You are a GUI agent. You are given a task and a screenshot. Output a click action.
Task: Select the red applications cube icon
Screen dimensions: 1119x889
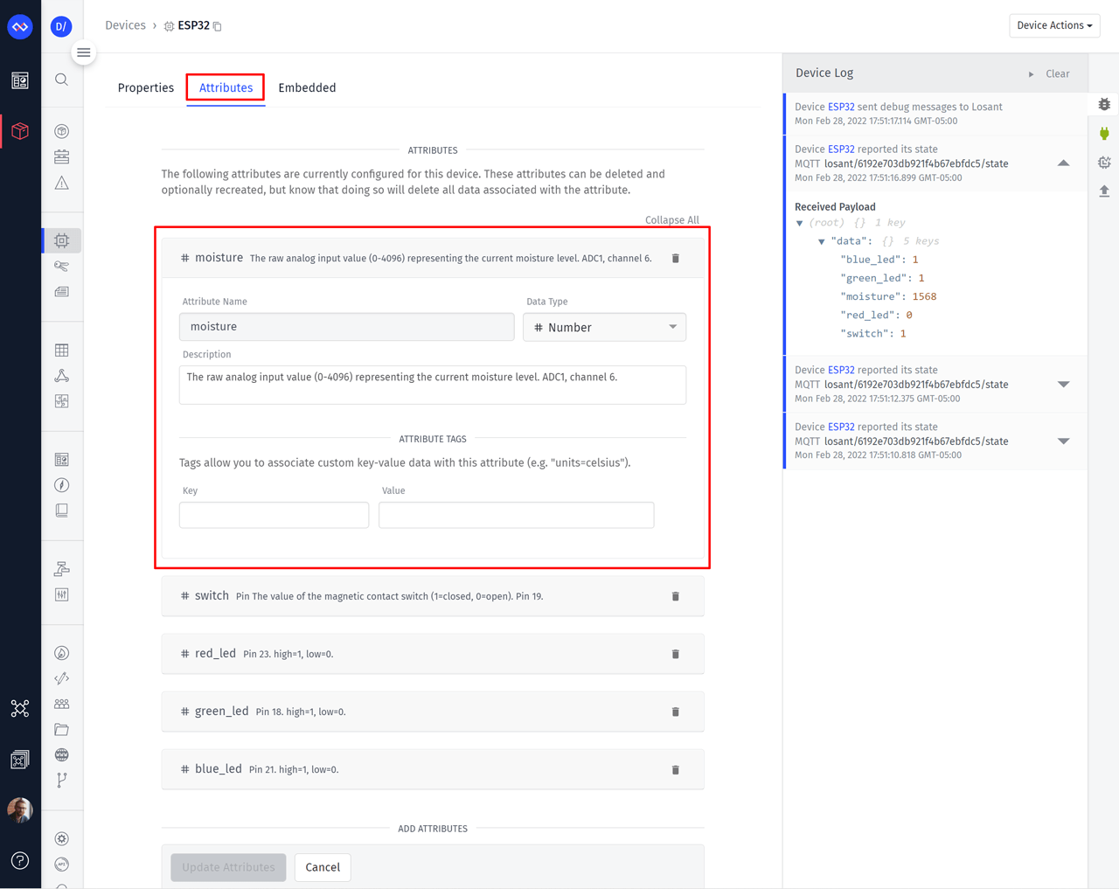point(20,131)
